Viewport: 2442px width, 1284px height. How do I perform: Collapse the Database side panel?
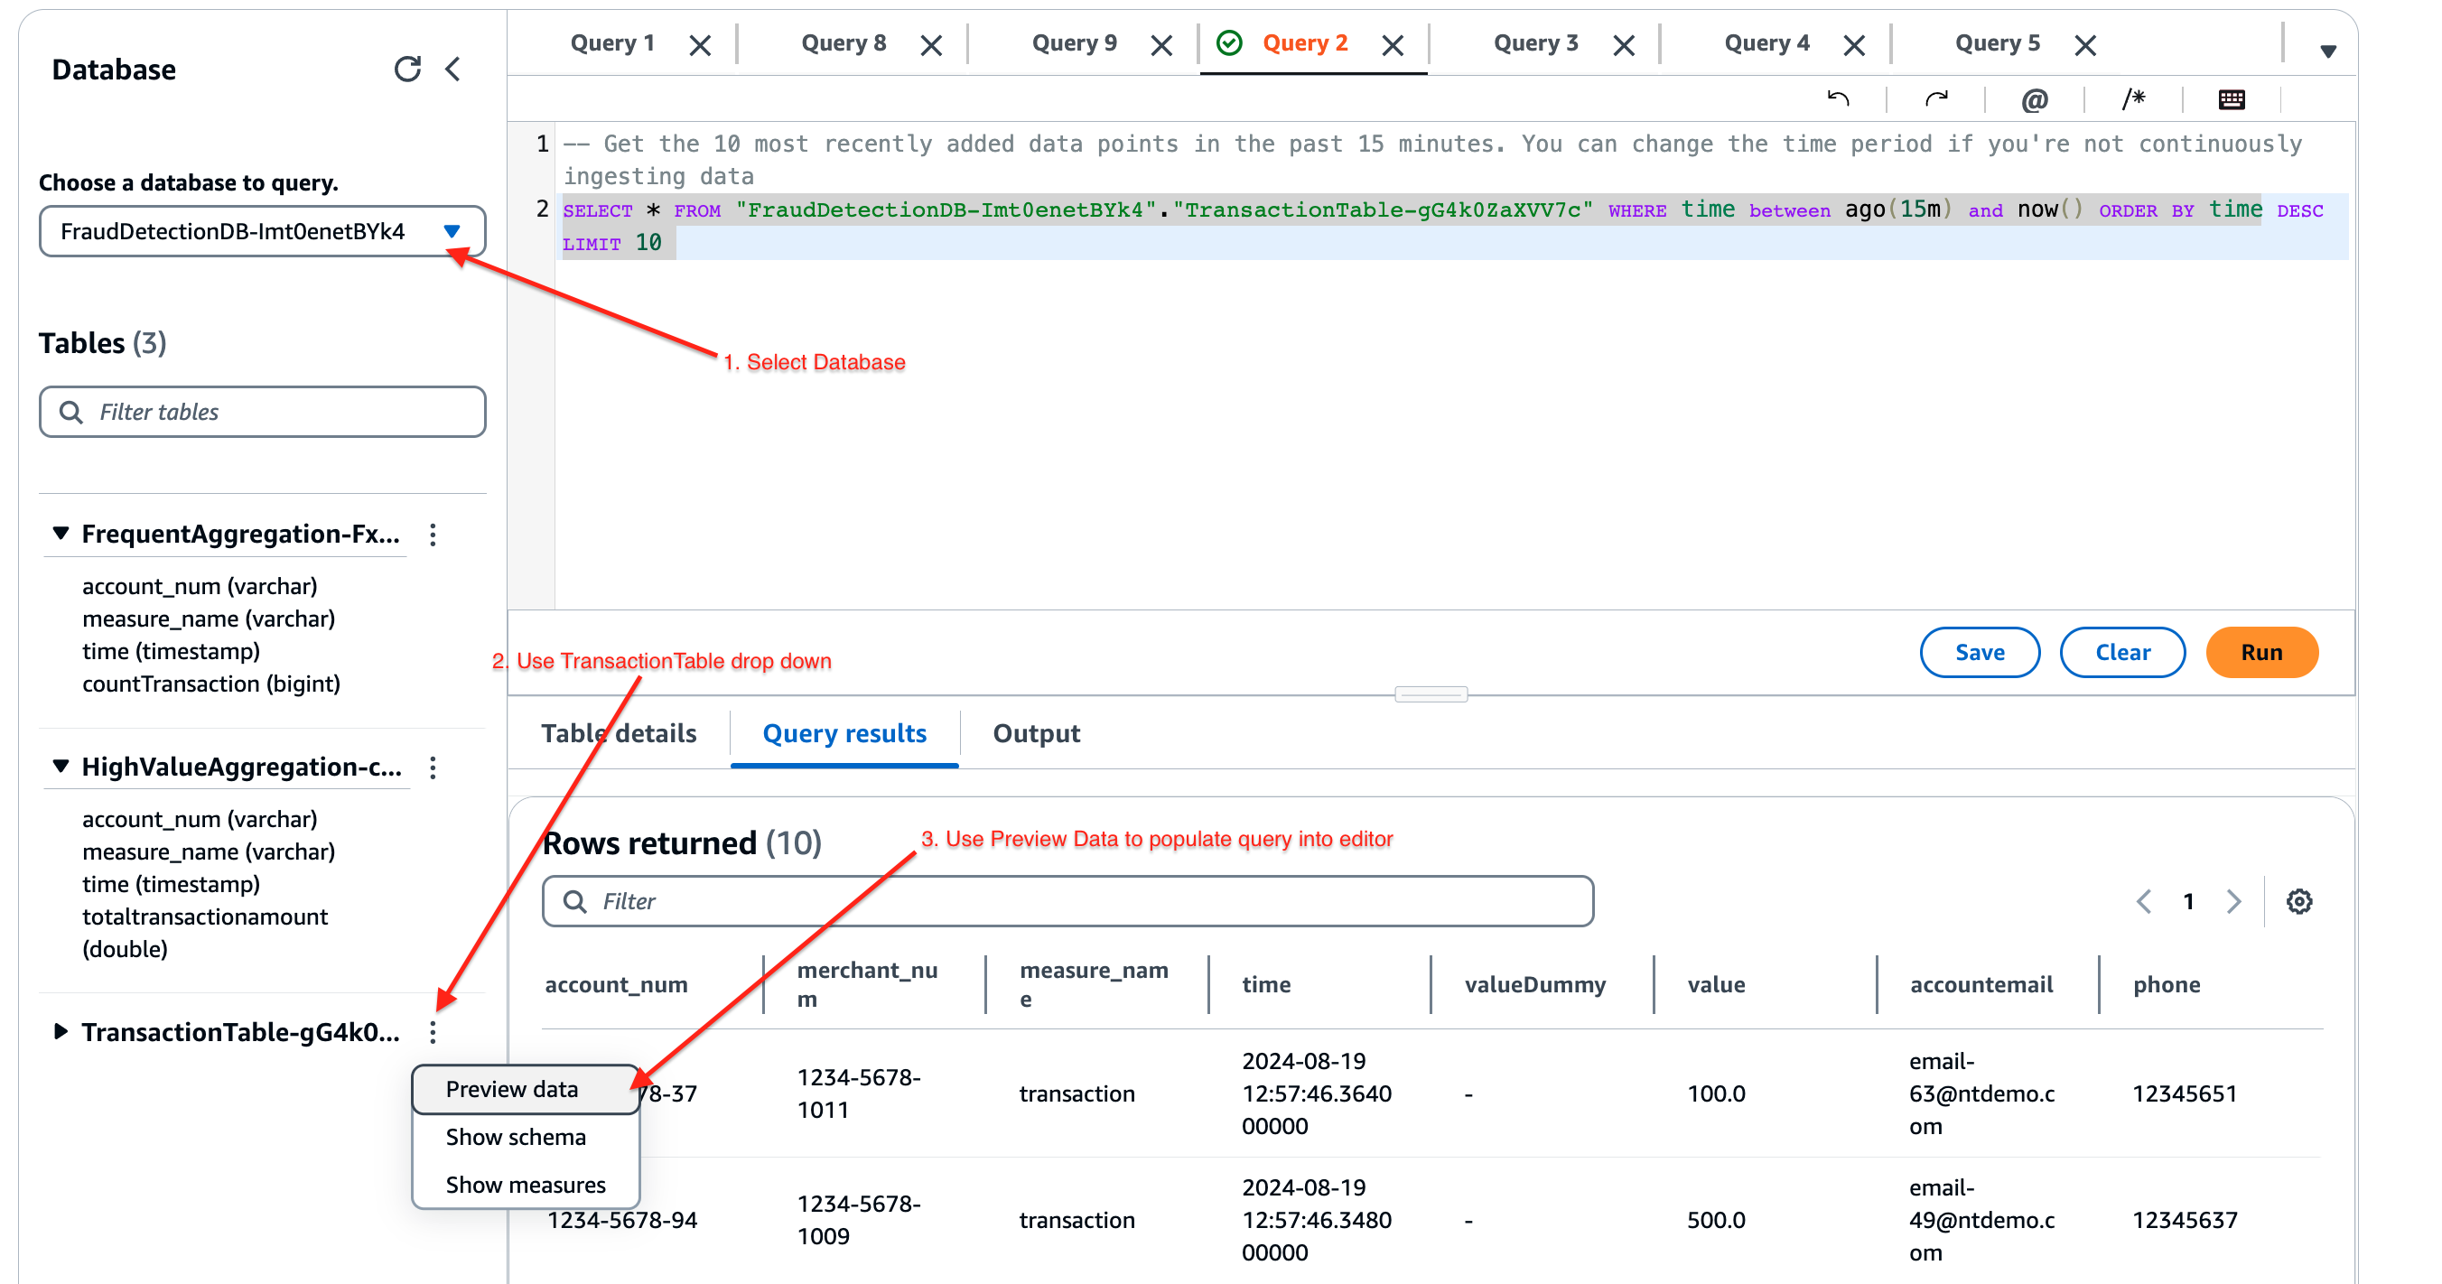coord(453,70)
